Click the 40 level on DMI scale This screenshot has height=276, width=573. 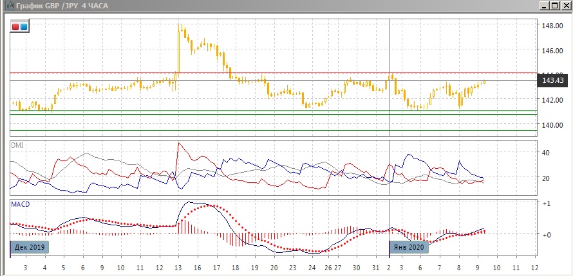click(546, 153)
